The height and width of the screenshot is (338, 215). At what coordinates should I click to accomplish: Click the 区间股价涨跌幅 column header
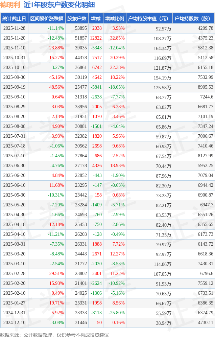(x=46, y=19)
